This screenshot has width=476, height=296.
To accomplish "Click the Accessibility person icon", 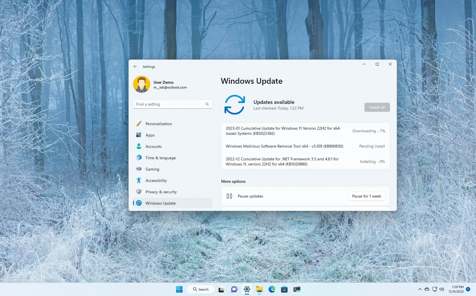I will click(139, 180).
